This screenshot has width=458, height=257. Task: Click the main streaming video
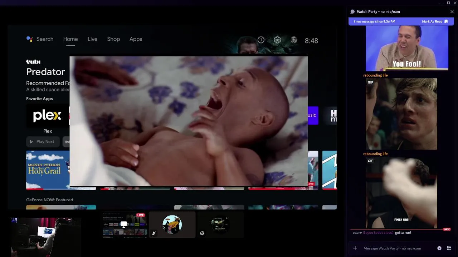(189, 121)
